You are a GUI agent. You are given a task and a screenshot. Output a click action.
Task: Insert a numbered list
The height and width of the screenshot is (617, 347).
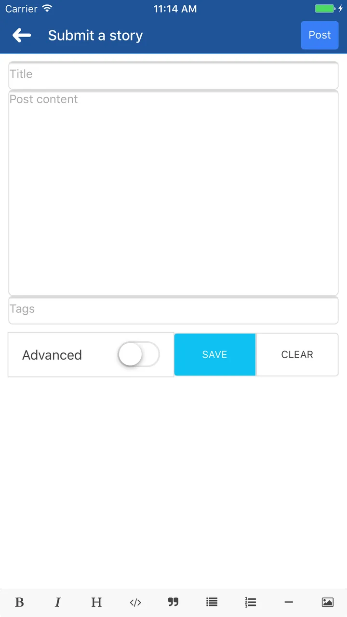(x=251, y=602)
